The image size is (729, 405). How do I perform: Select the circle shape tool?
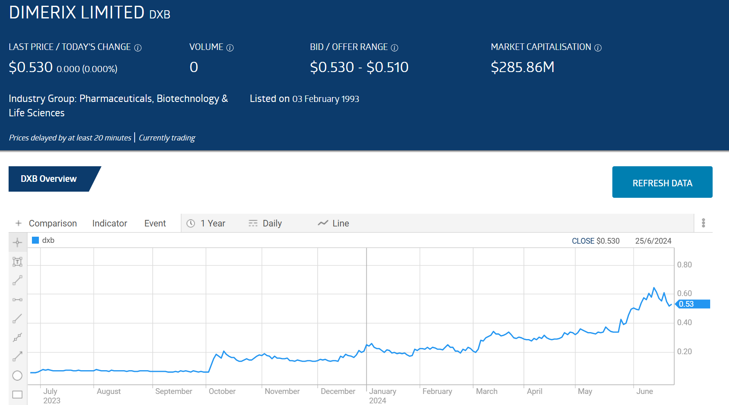[17, 376]
